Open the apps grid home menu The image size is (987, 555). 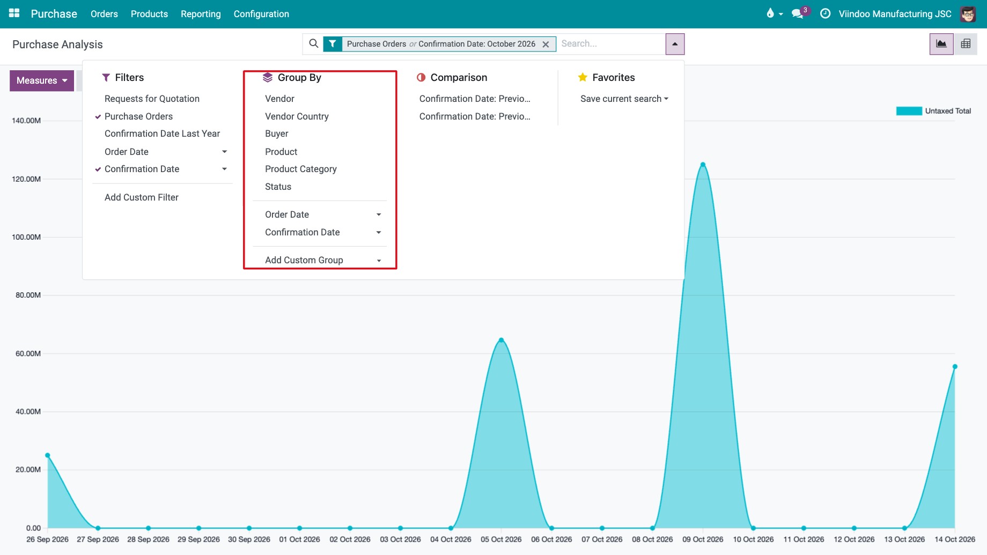point(14,13)
